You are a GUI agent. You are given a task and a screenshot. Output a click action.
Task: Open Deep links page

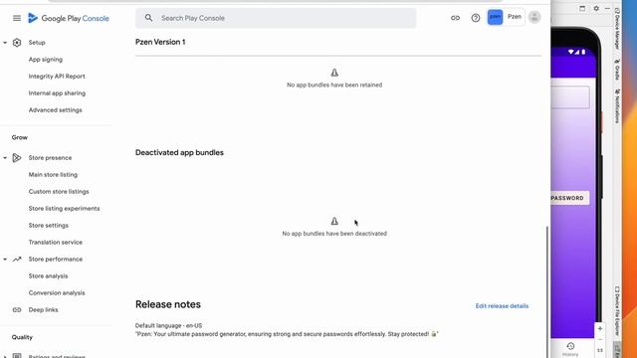click(x=43, y=309)
